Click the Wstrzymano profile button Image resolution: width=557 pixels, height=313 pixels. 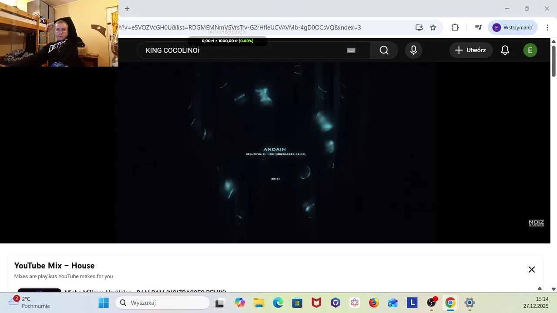click(x=513, y=27)
